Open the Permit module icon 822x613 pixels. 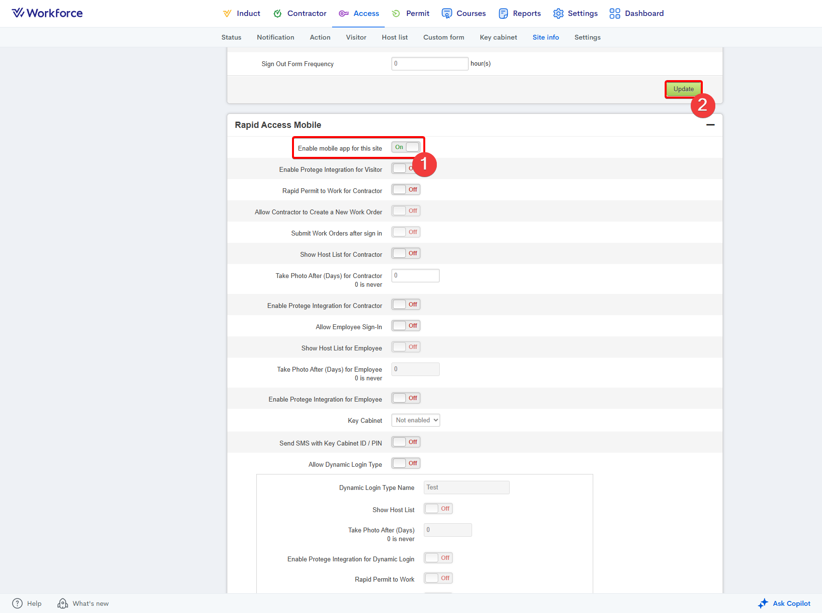tap(396, 14)
